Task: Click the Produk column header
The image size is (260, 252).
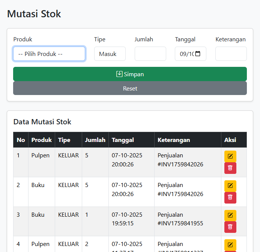Action: tap(42, 140)
